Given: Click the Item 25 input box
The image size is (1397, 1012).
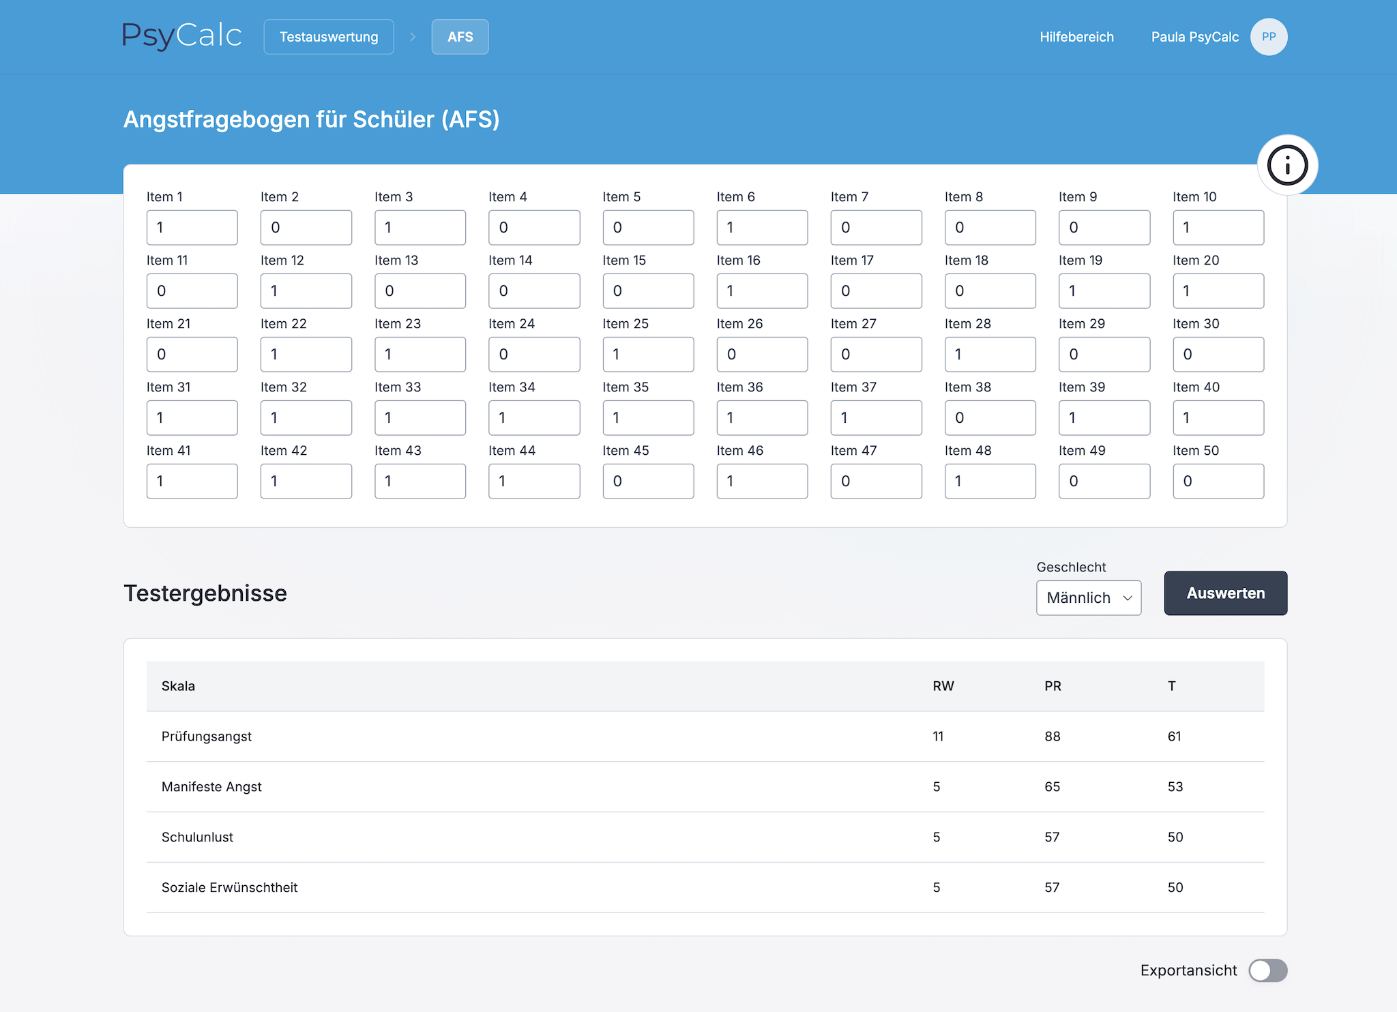Looking at the screenshot, I should tap(648, 355).
